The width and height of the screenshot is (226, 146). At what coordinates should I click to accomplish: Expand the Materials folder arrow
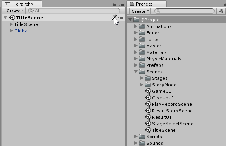[136, 52]
